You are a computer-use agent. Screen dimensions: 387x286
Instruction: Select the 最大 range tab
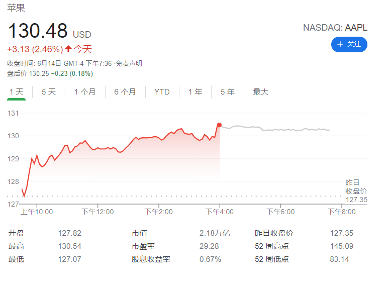point(261,92)
